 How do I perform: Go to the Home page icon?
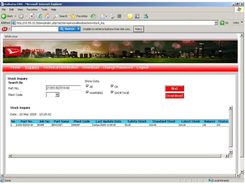coord(47,16)
